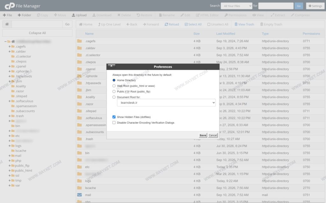This screenshot has height=203, width=326.
Task: Create a new file with +File
Action: click(x=7, y=15)
